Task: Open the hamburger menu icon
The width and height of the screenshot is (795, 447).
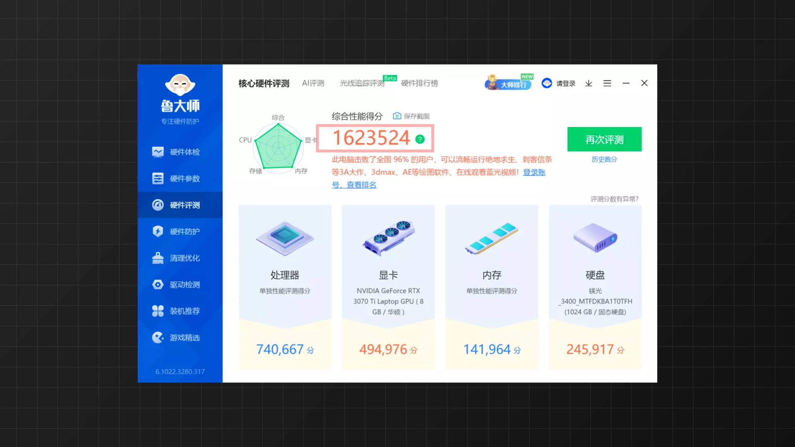Action: click(x=607, y=83)
